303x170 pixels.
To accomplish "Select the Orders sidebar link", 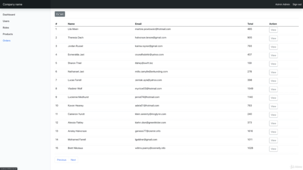I will (7, 41).
